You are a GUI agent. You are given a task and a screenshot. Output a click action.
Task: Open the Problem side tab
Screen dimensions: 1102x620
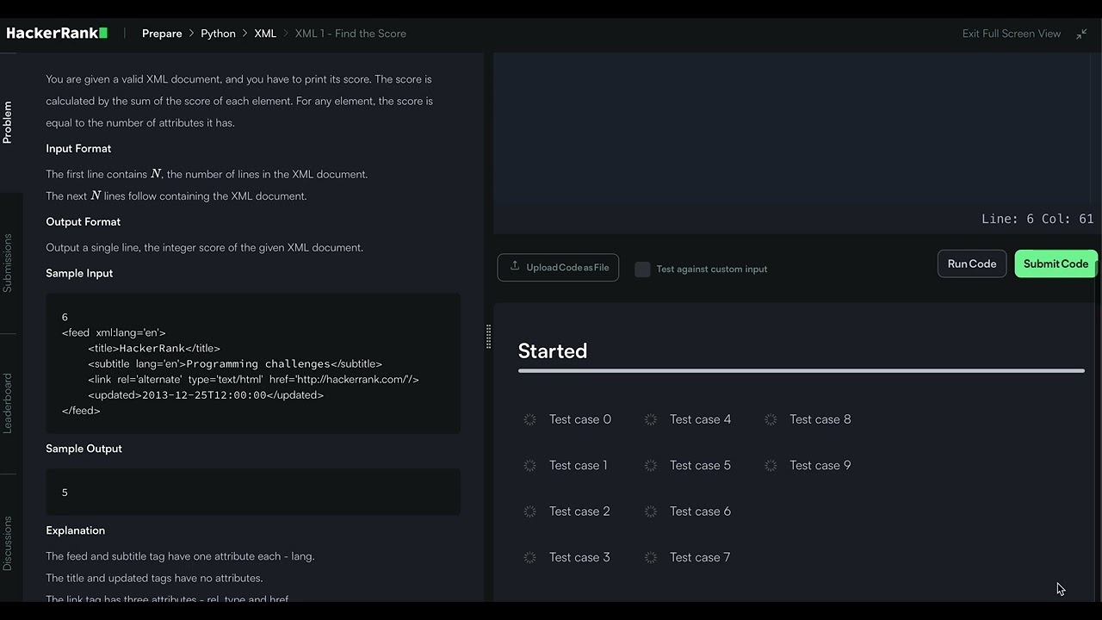click(8, 121)
